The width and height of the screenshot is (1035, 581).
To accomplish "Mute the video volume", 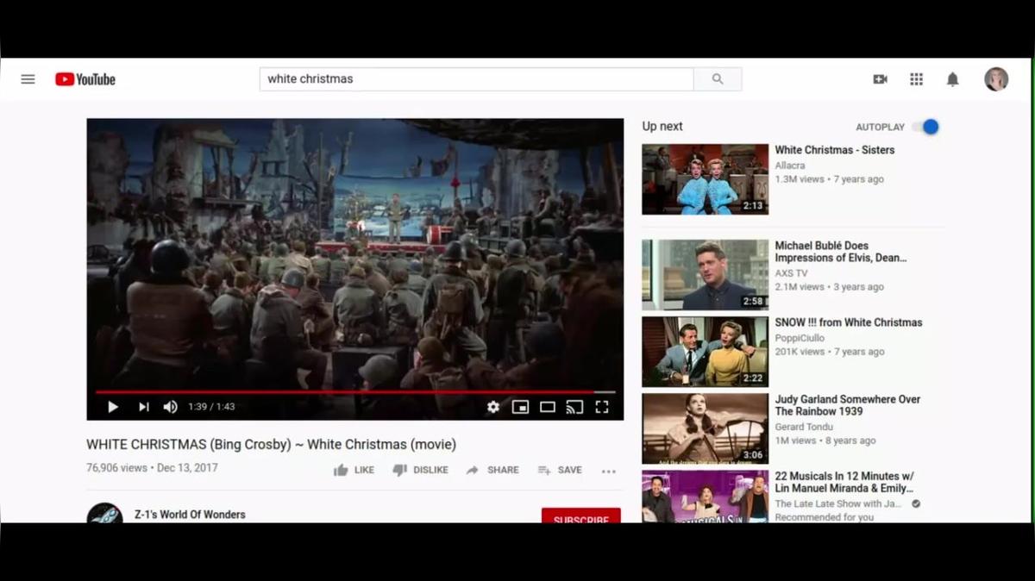I will point(171,407).
